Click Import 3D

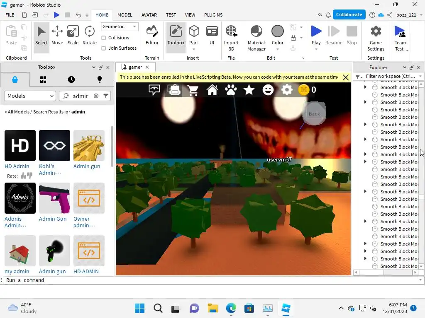231,38
